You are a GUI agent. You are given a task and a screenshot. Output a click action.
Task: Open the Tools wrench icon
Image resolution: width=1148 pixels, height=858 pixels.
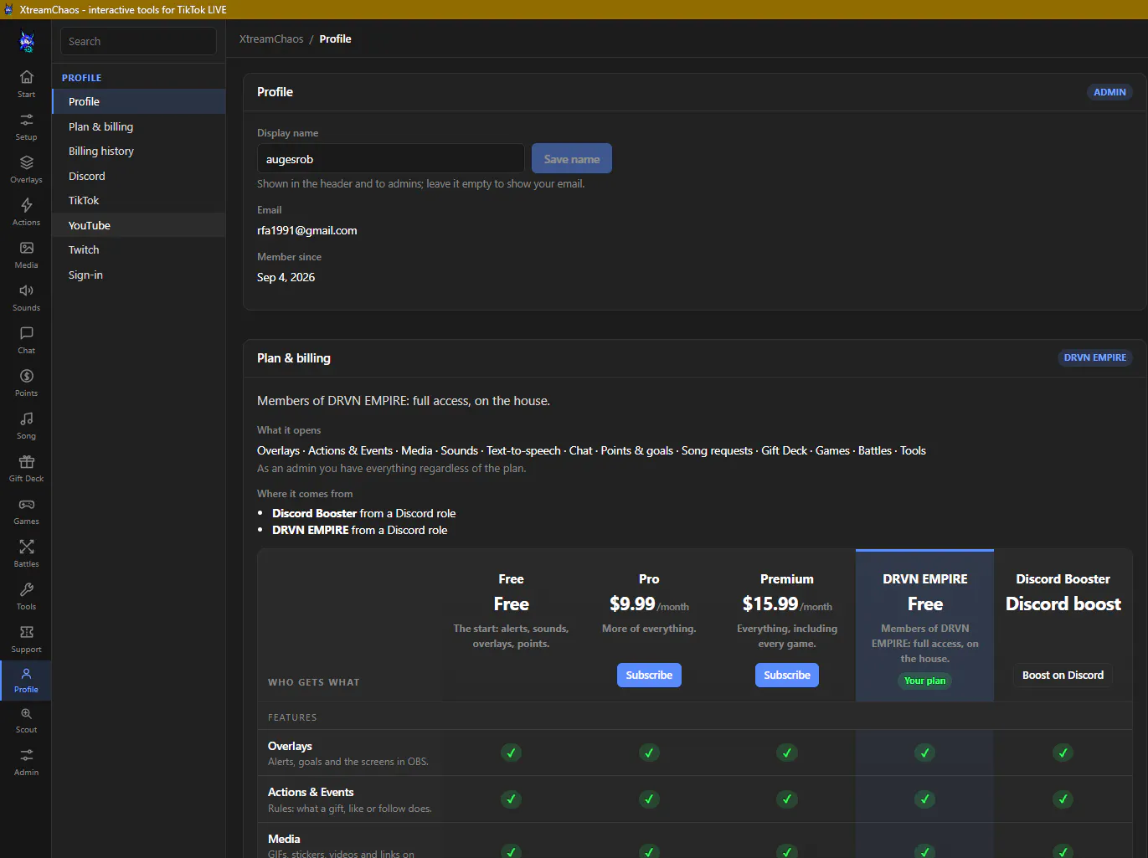tap(26, 595)
